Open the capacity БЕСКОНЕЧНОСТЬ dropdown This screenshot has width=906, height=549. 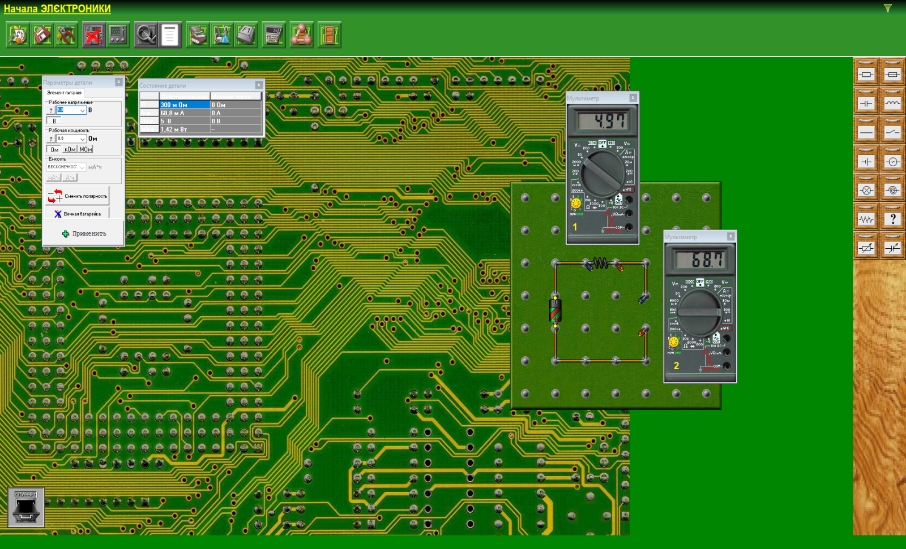click(x=82, y=167)
